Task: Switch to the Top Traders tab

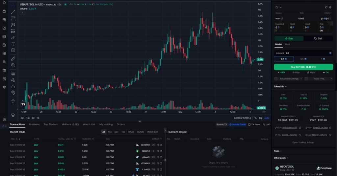Action: (51, 124)
